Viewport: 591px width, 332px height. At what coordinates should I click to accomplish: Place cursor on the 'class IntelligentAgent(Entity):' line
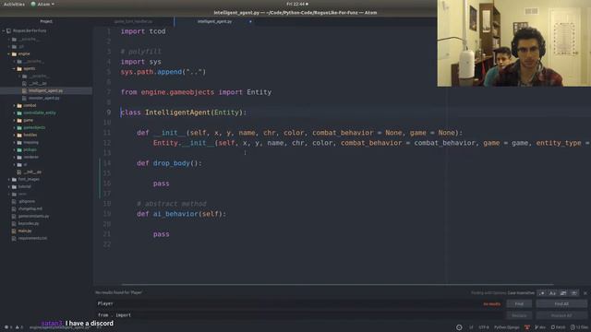point(184,113)
